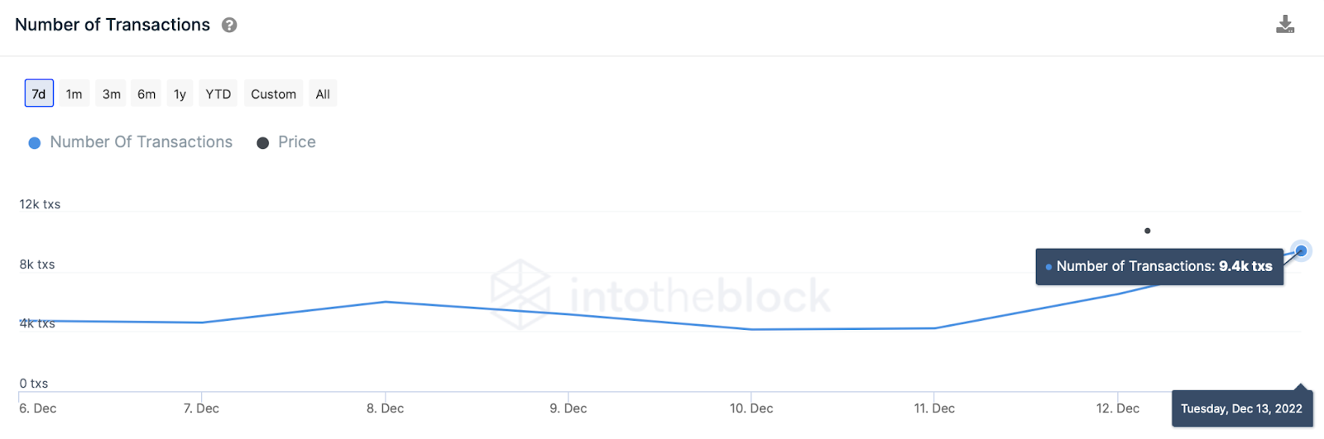Click the Tuesday, Dec 13, 2022 date label
The height and width of the screenshot is (439, 1324).
(x=1241, y=408)
